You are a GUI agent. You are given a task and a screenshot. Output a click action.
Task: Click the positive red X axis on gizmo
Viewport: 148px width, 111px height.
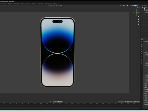click(x=139, y=13)
